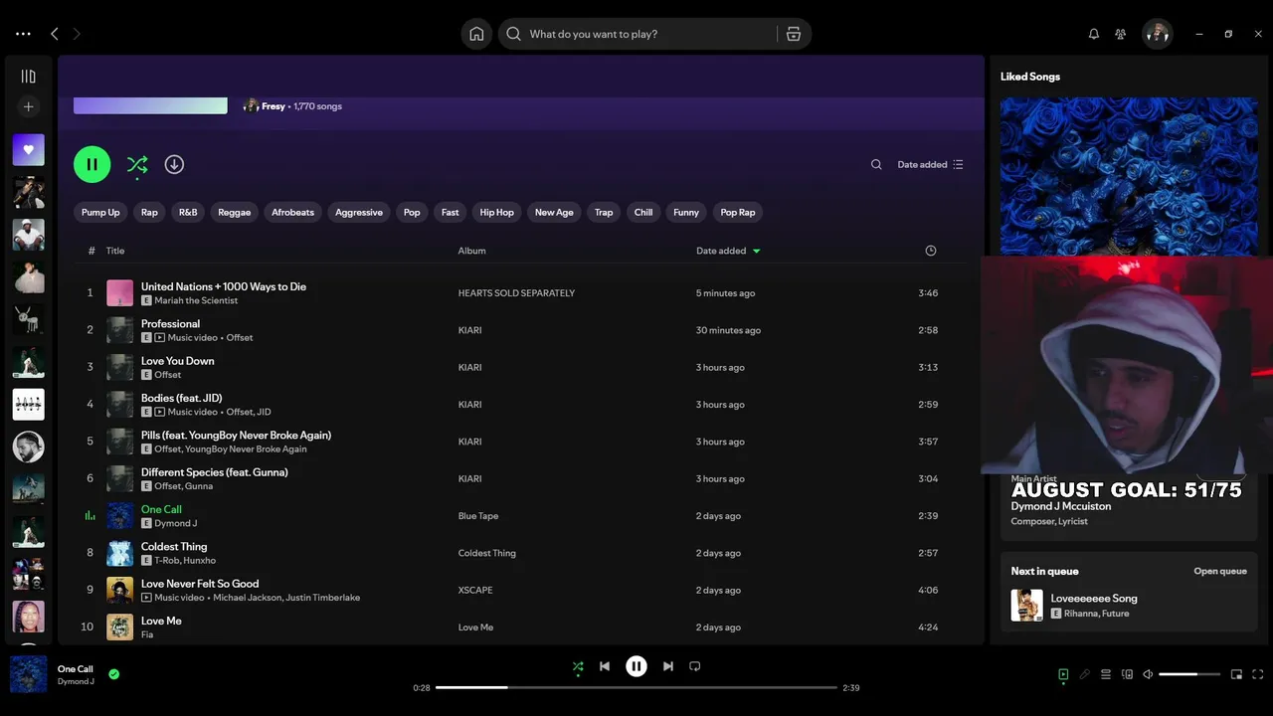The width and height of the screenshot is (1273, 716).
Task: Sort by the Date added column header
Action: [728, 251]
